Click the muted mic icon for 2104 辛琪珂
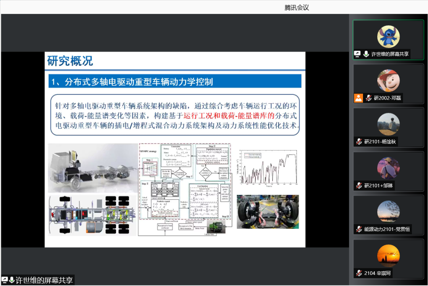The image size is (428, 286). click(359, 273)
